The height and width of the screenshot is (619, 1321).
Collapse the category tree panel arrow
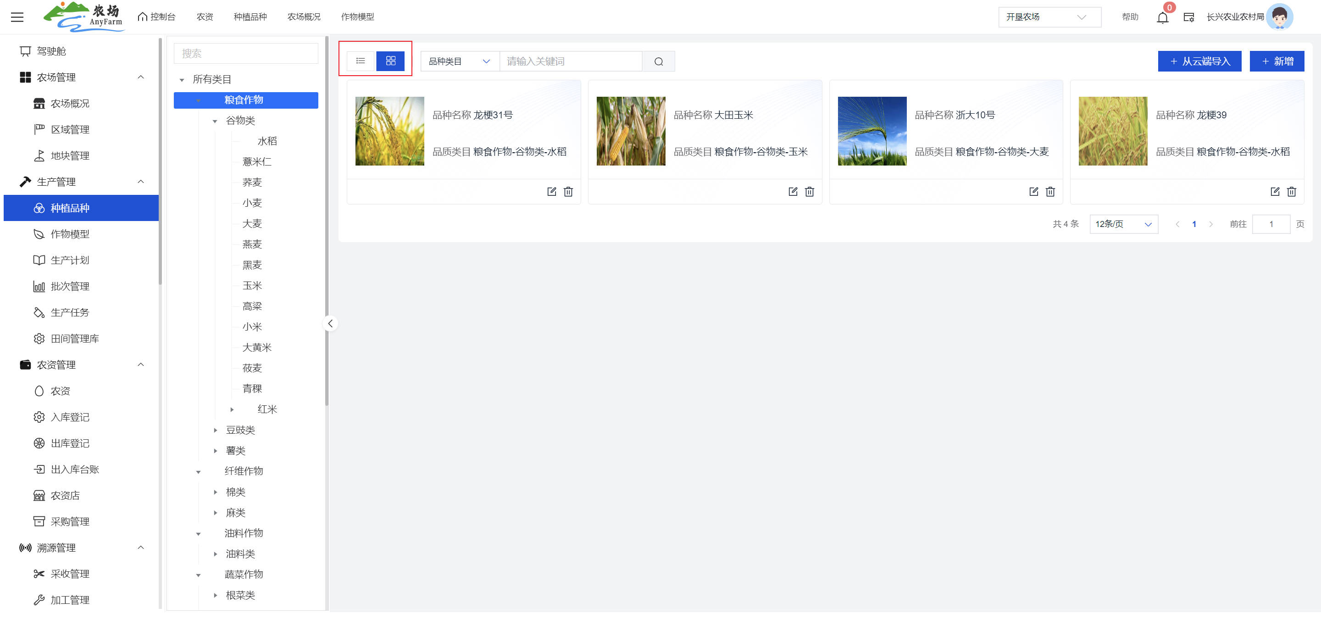pos(330,323)
